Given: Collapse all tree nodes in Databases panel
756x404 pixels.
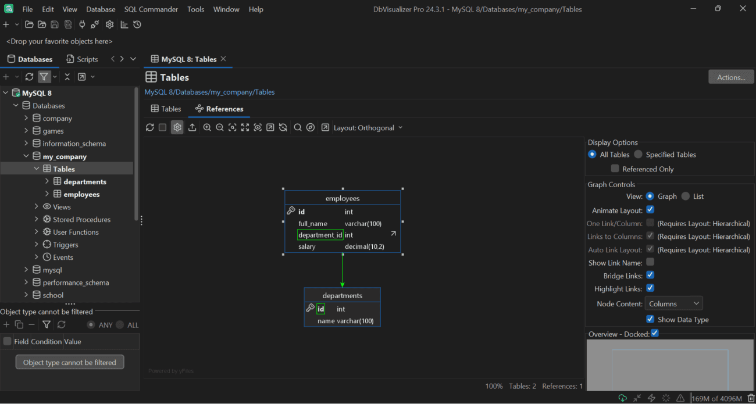Looking at the screenshot, I should click(x=67, y=77).
